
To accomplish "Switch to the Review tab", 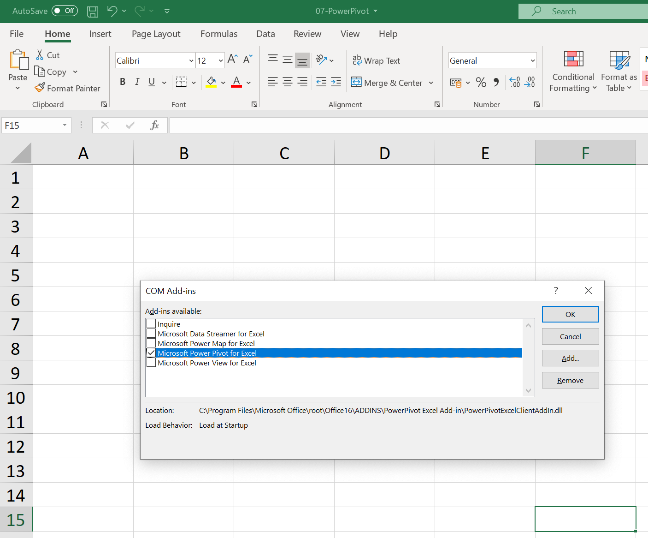I will 307,34.
